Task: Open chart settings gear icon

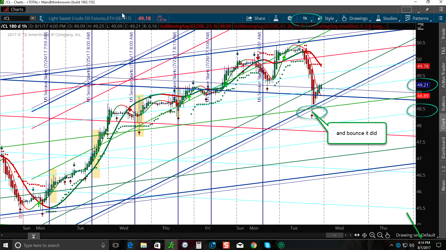Action: pyautogui.click(x=290, y=18)
